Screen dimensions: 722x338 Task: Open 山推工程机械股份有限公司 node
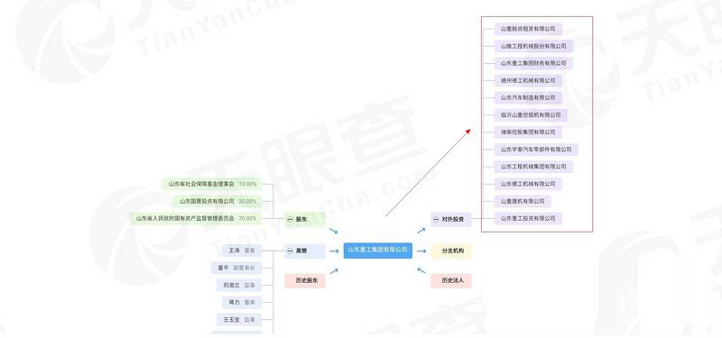click(533, 46)
